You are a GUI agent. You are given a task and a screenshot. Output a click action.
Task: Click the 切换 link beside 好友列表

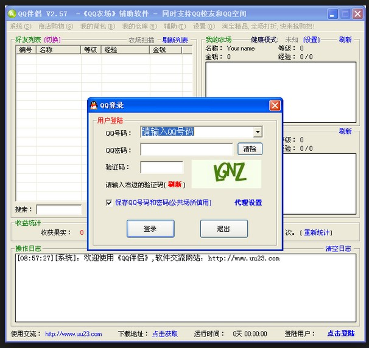point(52,40)
